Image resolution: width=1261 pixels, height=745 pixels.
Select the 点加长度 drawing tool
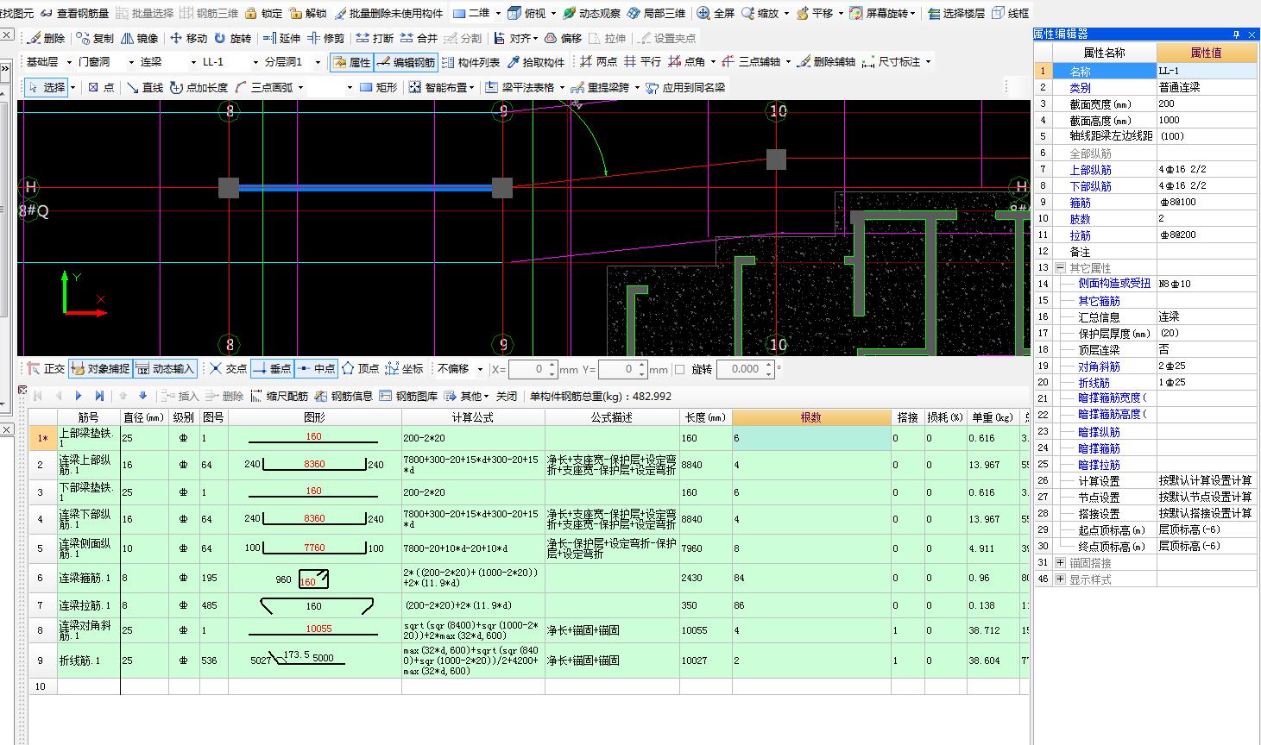[x=199, y=87]
